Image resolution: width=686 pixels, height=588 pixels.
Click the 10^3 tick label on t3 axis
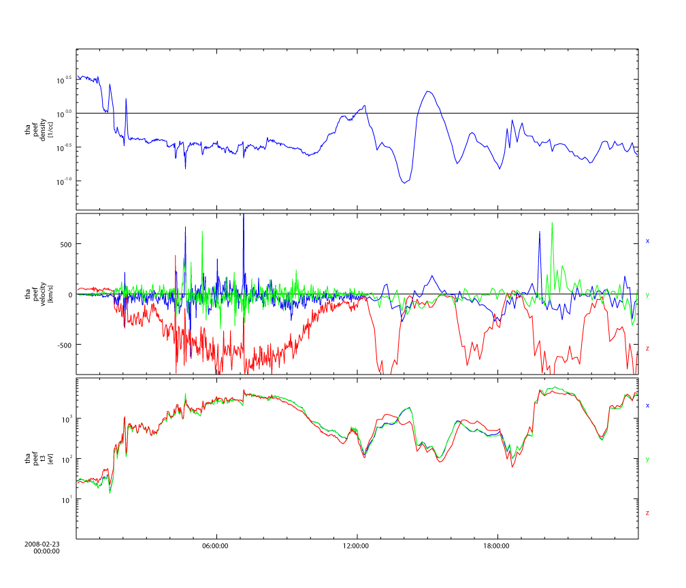pyautogui.click(x=64, y=419)
